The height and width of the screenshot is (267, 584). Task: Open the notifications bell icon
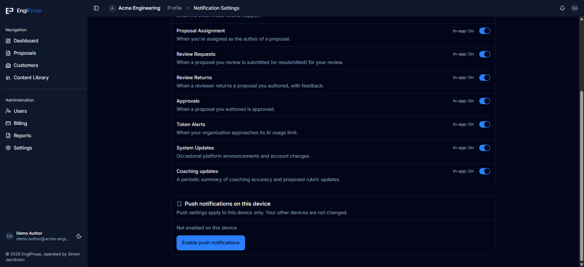562,8
